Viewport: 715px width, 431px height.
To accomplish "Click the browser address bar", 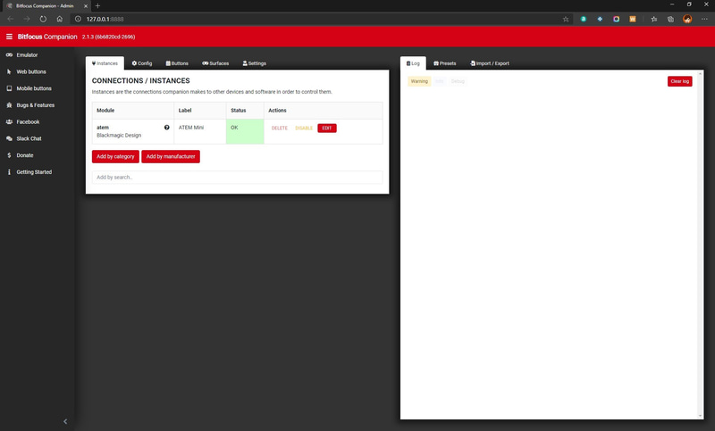I will 319,19.
